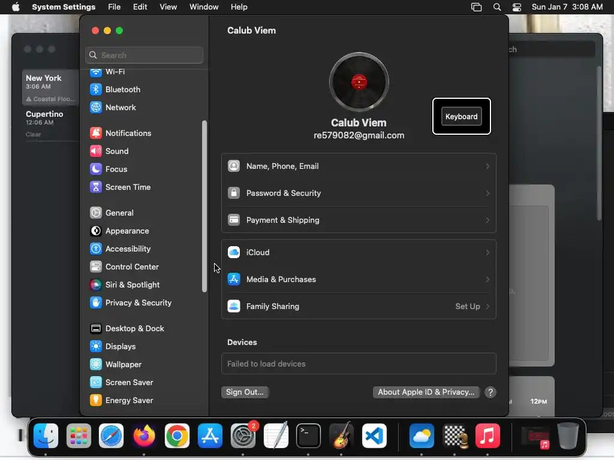
Task: Launch GarageBand from the Dock
Action: click(341, 436)
